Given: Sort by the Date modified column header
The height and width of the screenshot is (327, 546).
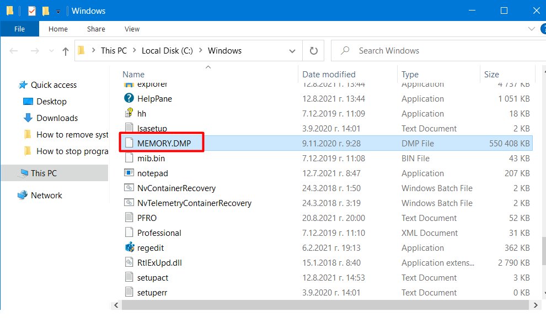Looking at the screenshot, I should tap(329, 74).
